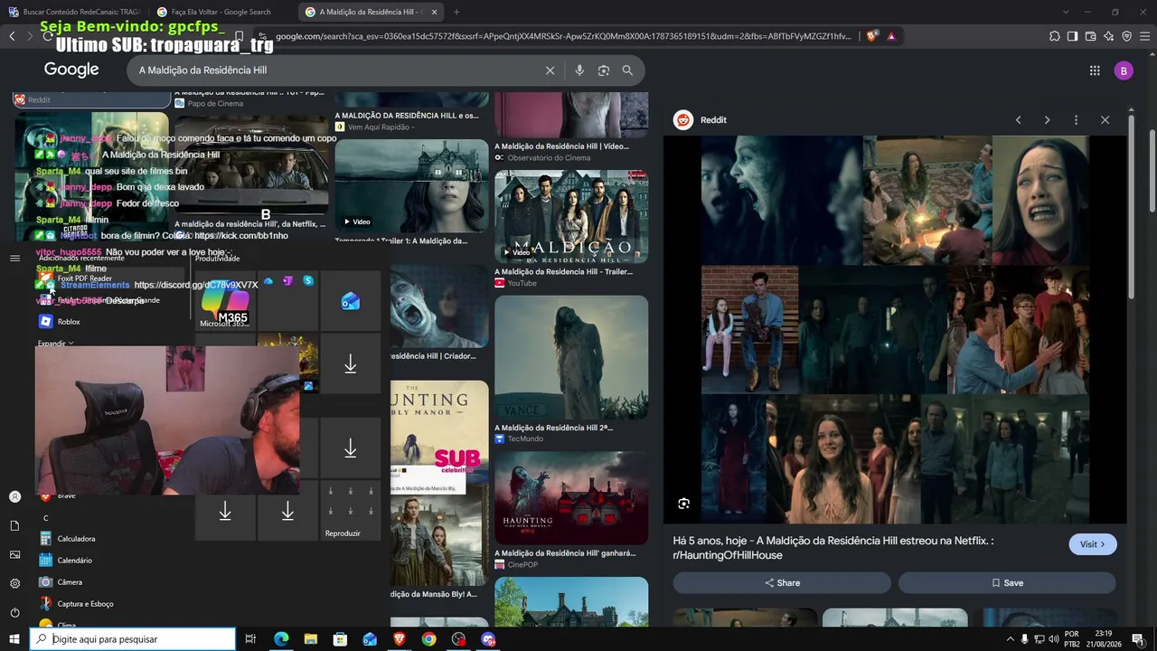Show hidden system tray icons

(1010, 639)
